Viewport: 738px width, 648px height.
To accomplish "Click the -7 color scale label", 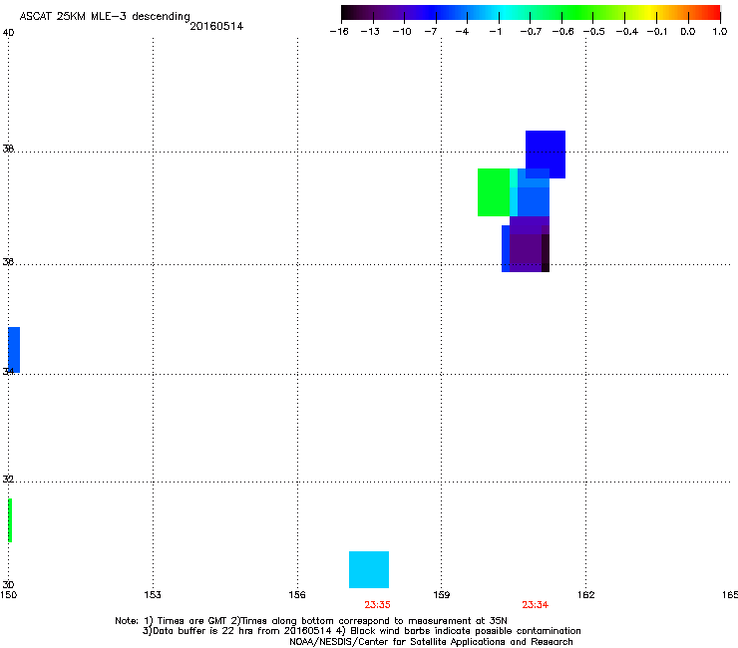I will [x=431, y=32].
